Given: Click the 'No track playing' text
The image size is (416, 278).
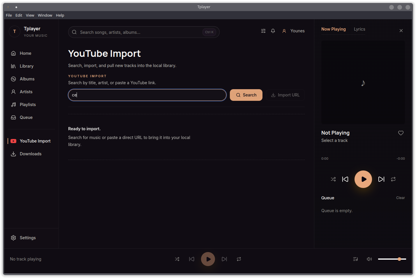Looking at the screenshot, I should point(26,259).
